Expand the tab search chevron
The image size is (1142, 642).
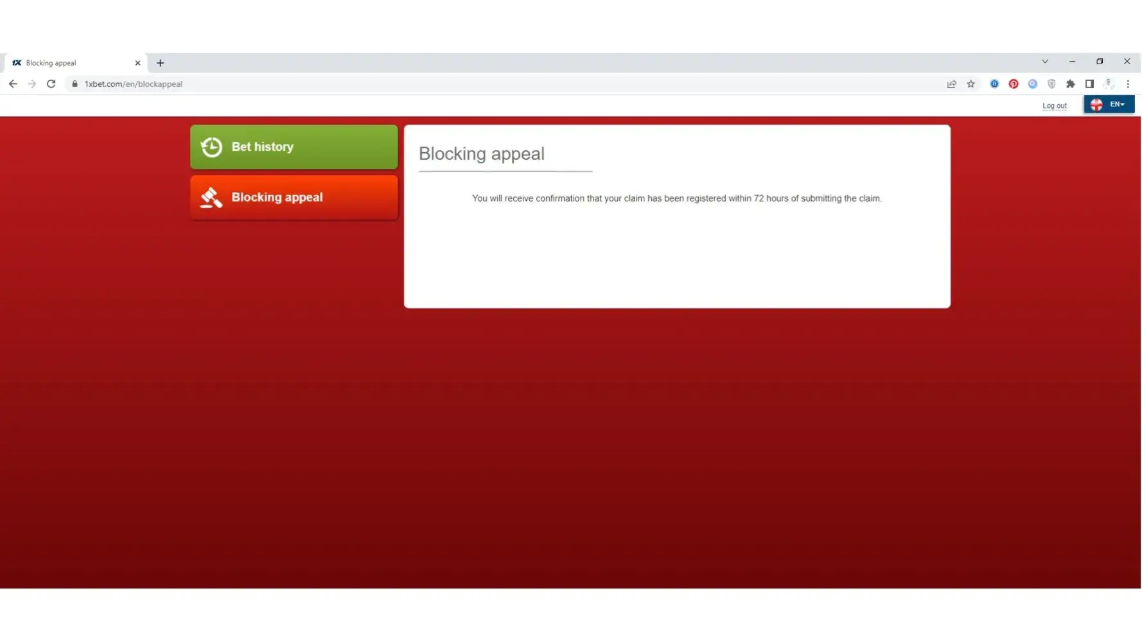(x=1044, y=62)
